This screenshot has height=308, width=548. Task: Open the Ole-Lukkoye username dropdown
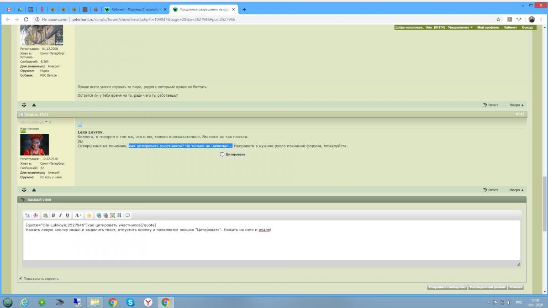point(47,122)
